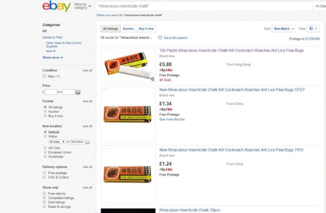Open the Sort Best Match dropdown
Viewport: 326px width, 213px height.
[284, 29]
